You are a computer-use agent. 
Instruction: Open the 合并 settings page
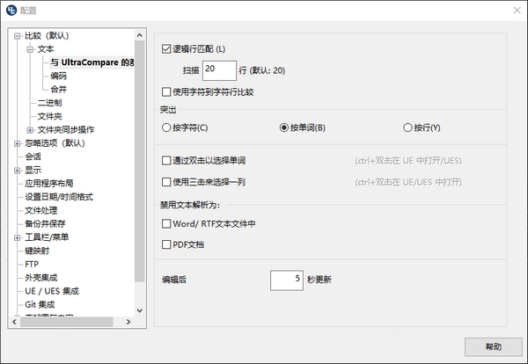(59, 89)
